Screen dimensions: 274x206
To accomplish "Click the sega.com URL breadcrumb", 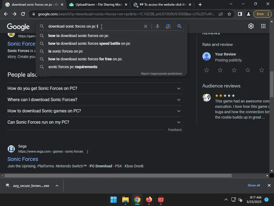I will (x=51, y=152).
